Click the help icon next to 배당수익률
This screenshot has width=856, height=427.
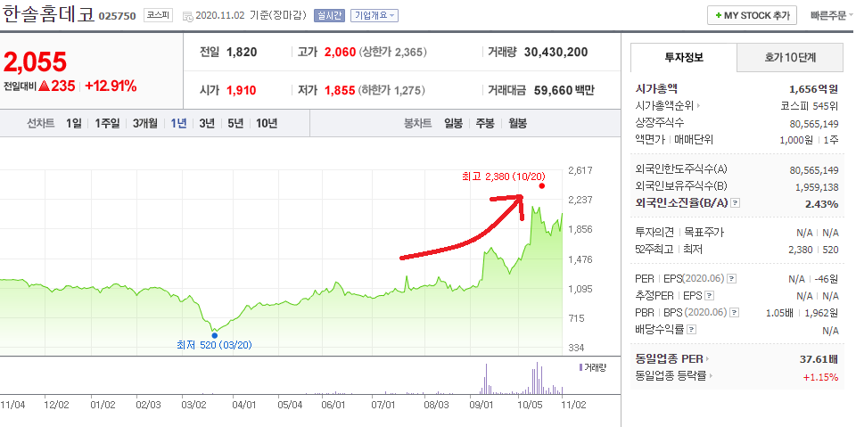691,330
